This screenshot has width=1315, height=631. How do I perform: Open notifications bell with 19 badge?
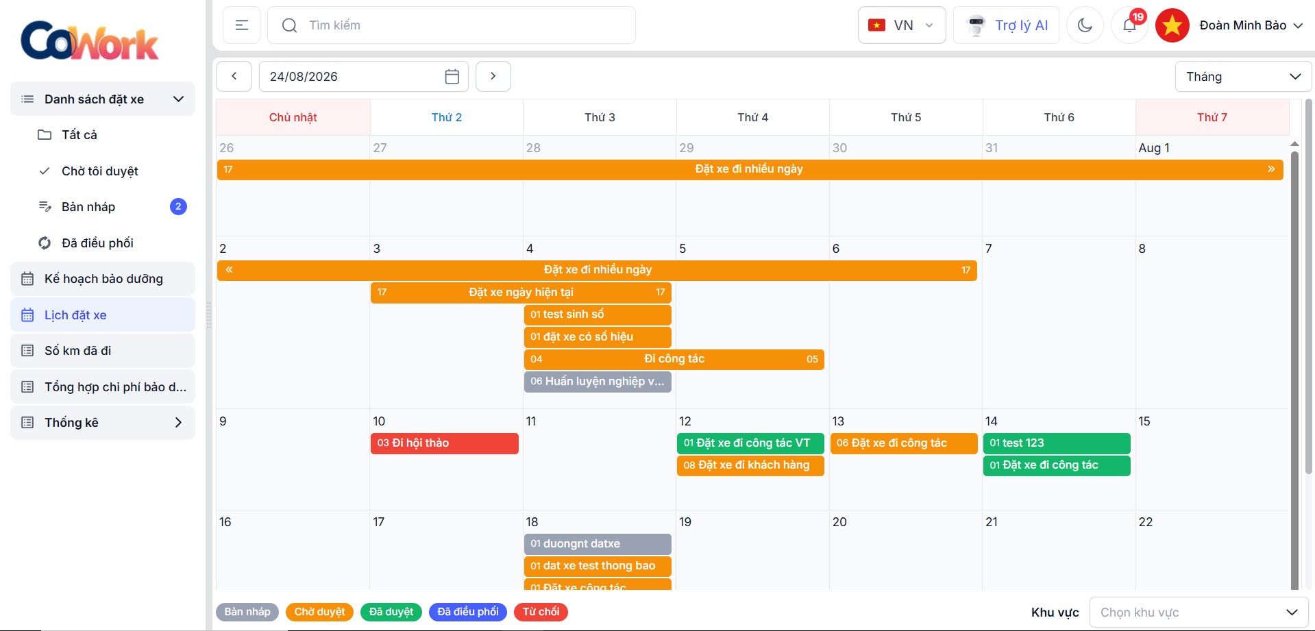[1129, 25]
